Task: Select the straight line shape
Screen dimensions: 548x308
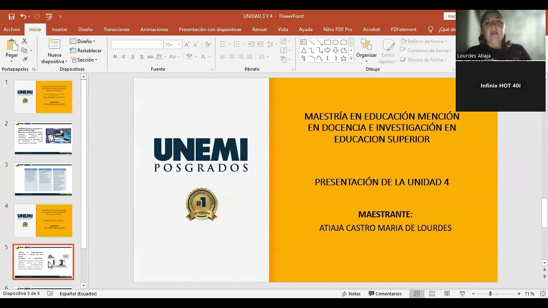Action: point(312,42)
